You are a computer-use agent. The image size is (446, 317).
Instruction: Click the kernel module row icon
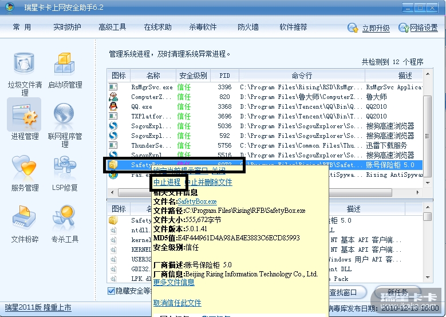[113, 240]
